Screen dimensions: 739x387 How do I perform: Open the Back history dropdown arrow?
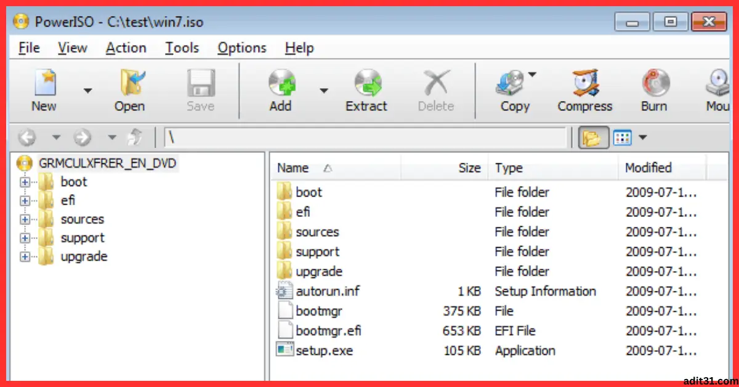pos(55,137)
